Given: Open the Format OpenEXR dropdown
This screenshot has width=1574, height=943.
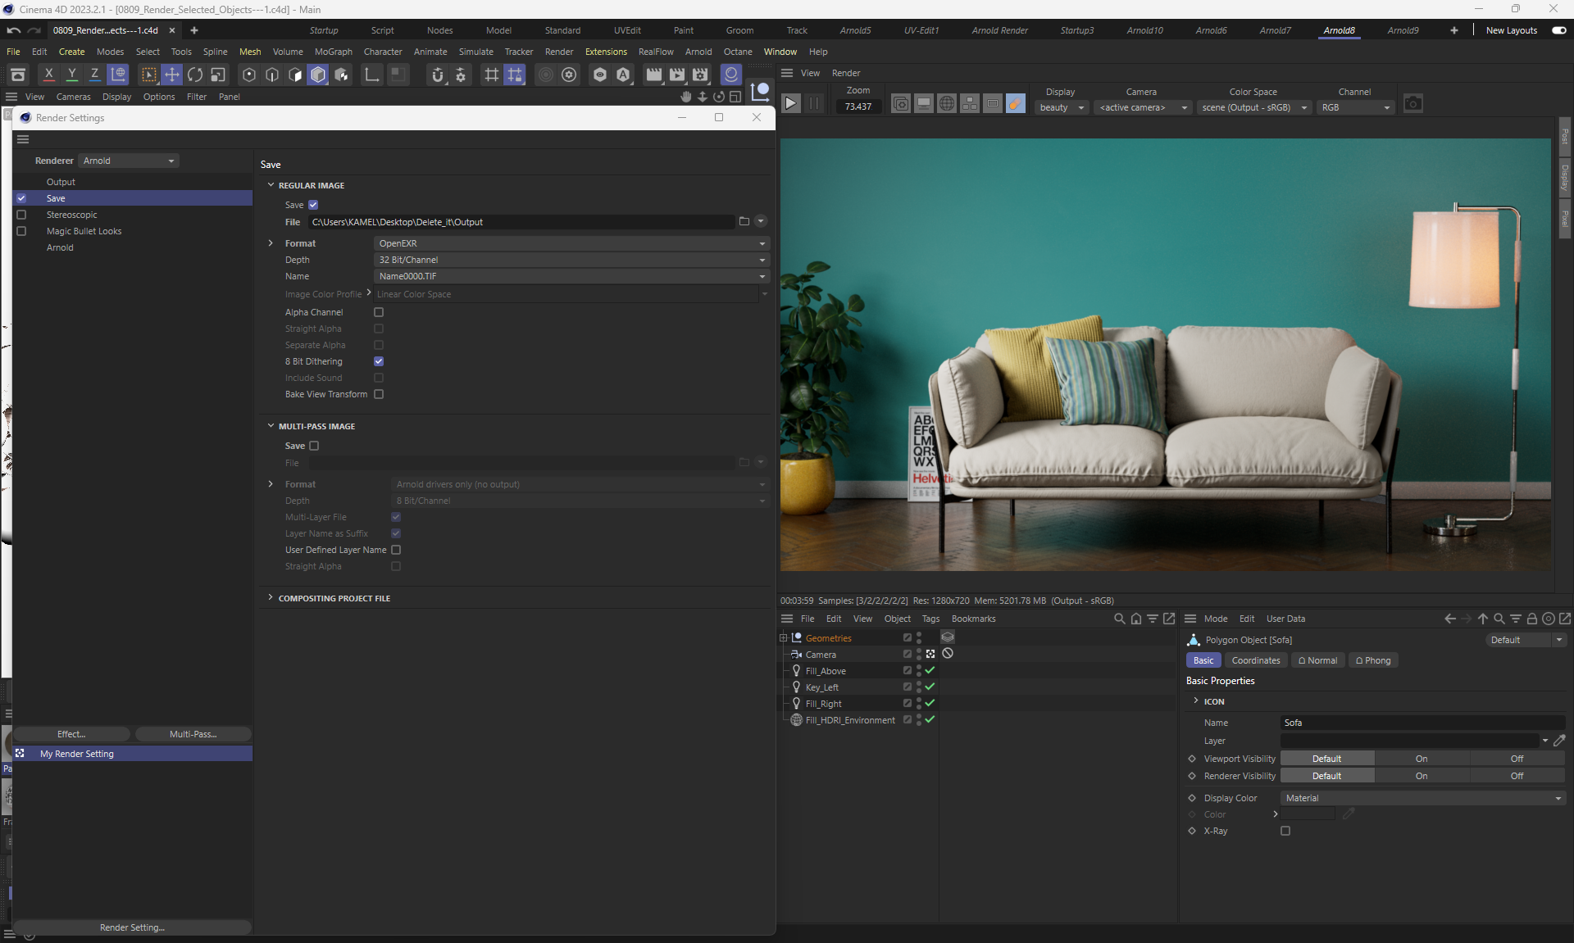Looking at the screenshot, I should [x=571, y=243].
